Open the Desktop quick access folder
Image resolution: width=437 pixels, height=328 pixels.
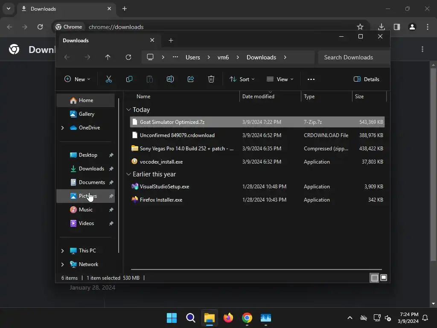click(85, 155)
